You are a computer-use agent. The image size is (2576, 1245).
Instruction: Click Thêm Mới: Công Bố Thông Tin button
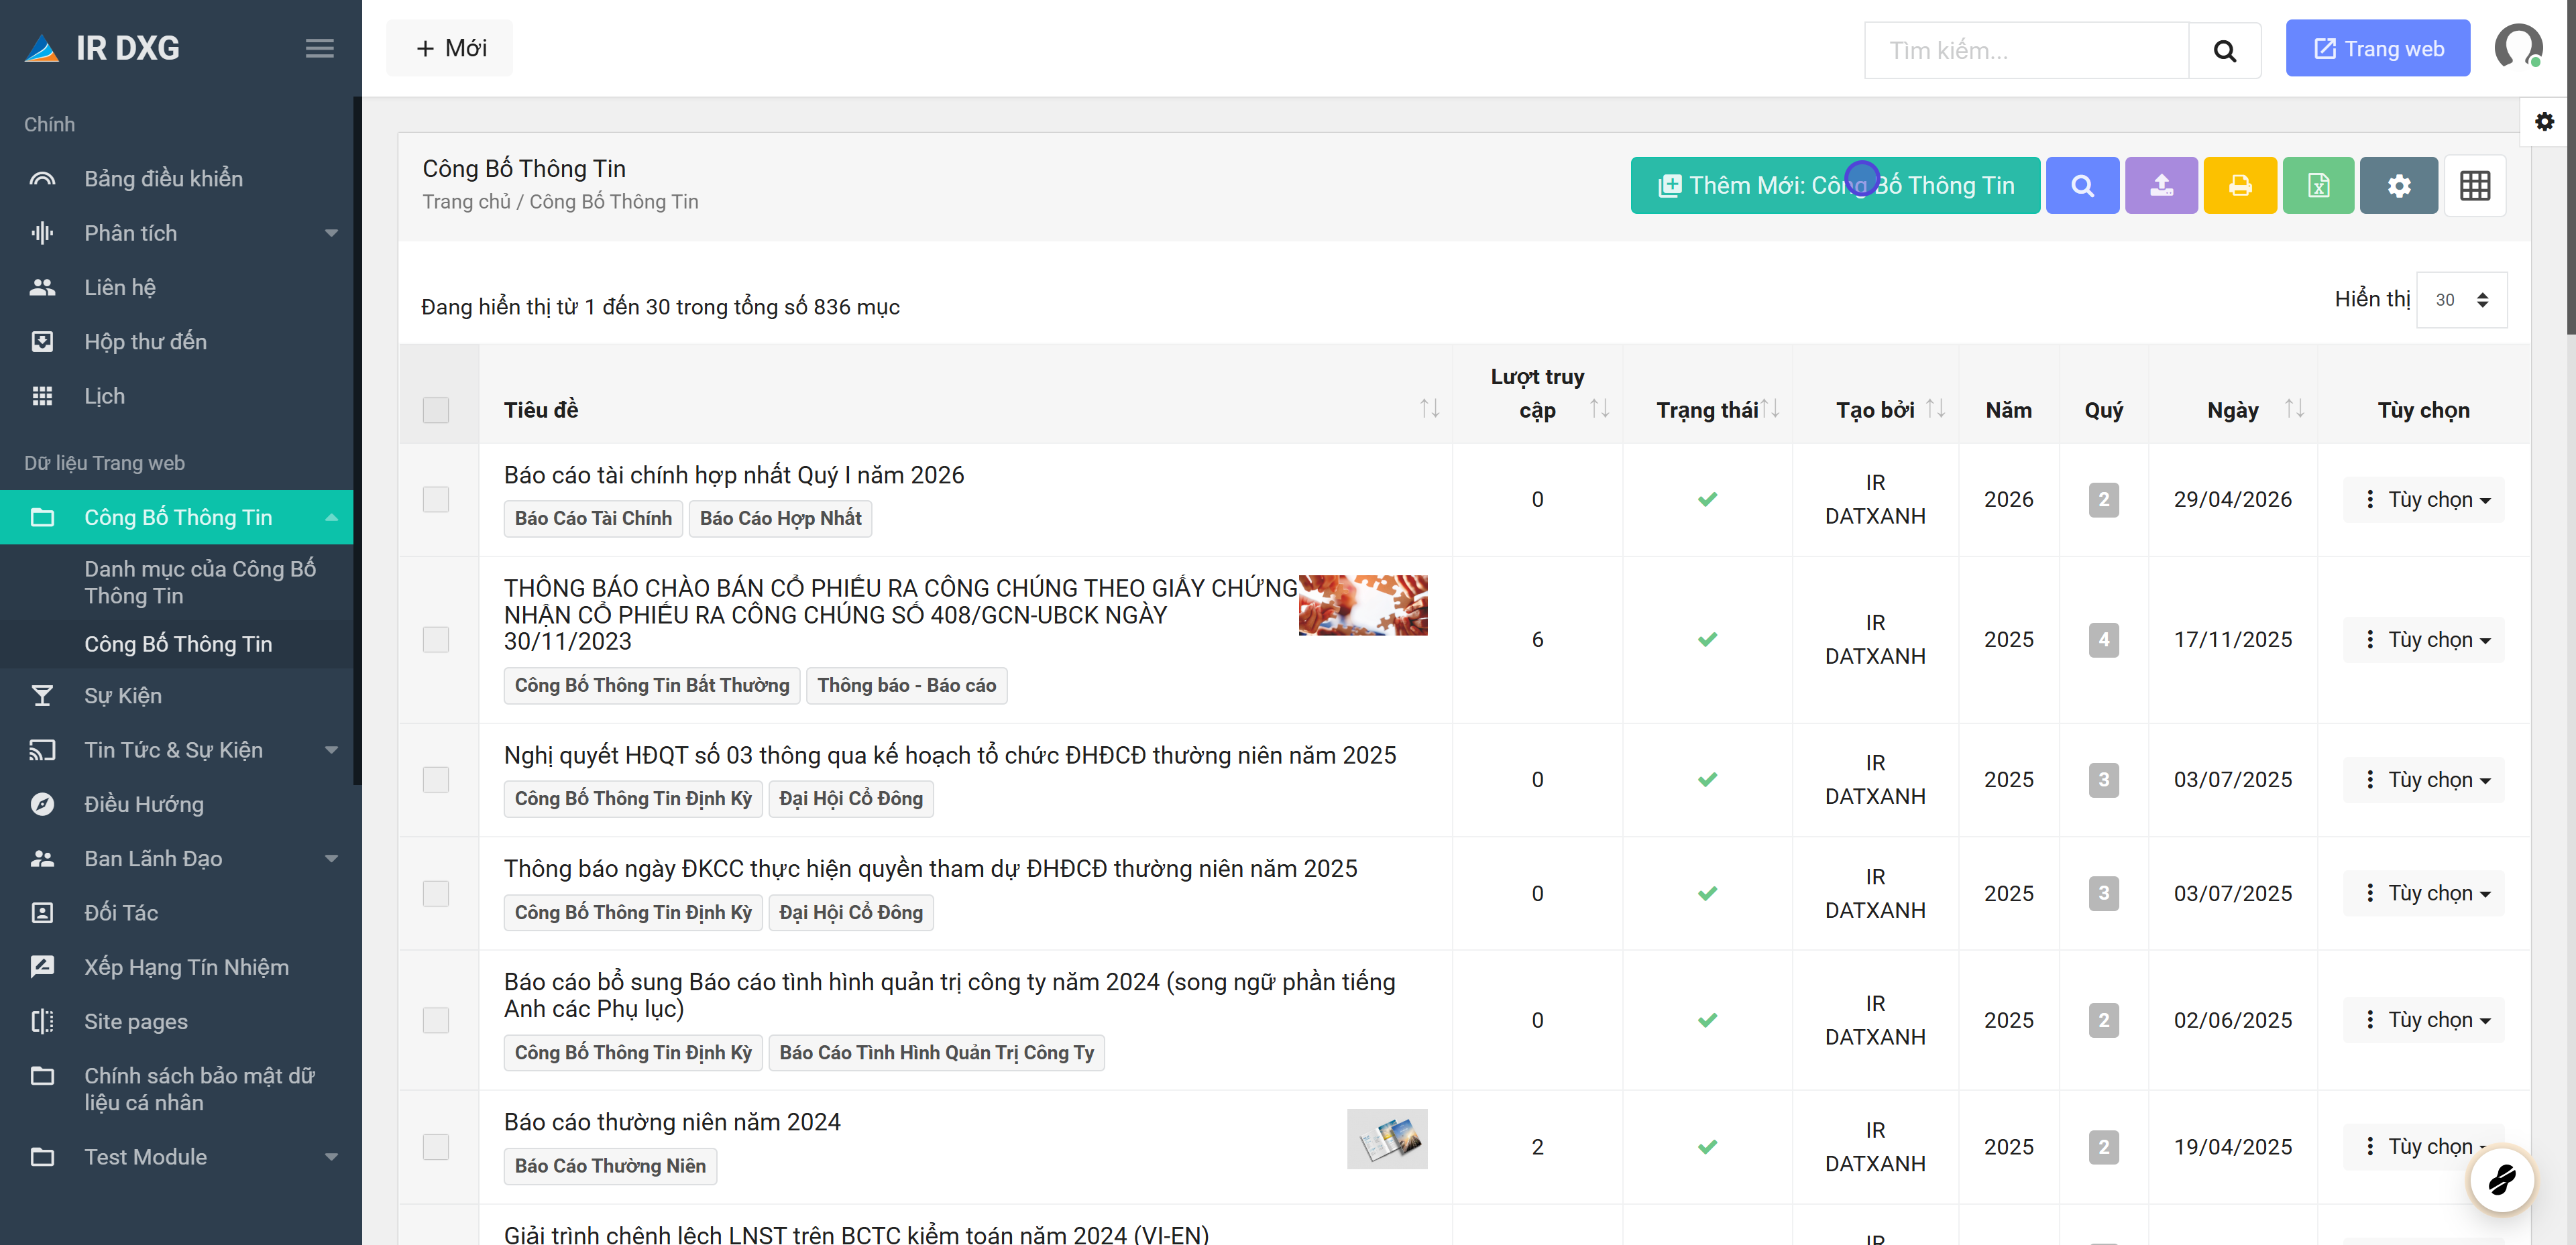pyautogui.click(x=1835, y=185)
